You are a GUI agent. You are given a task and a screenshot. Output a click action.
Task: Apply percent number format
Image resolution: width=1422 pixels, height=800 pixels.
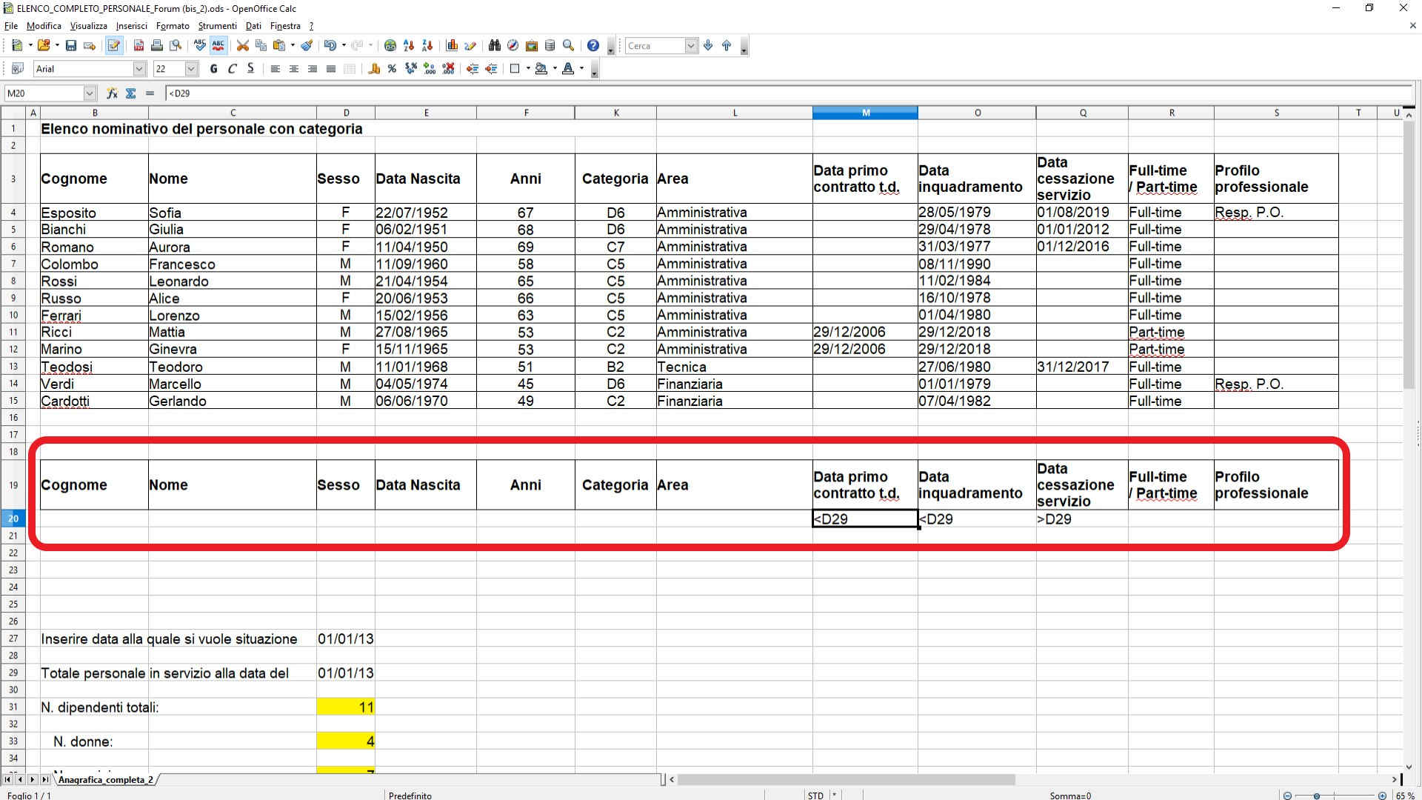tap(392, 69)
